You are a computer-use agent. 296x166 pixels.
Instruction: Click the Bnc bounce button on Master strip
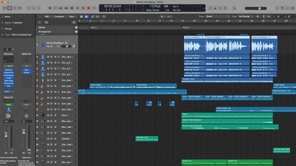tap(29, 150)
